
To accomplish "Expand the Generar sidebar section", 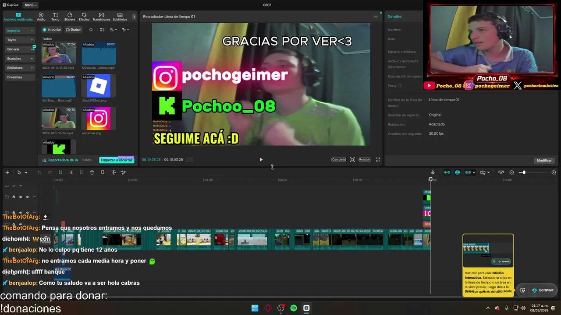I will pos(20,49).
